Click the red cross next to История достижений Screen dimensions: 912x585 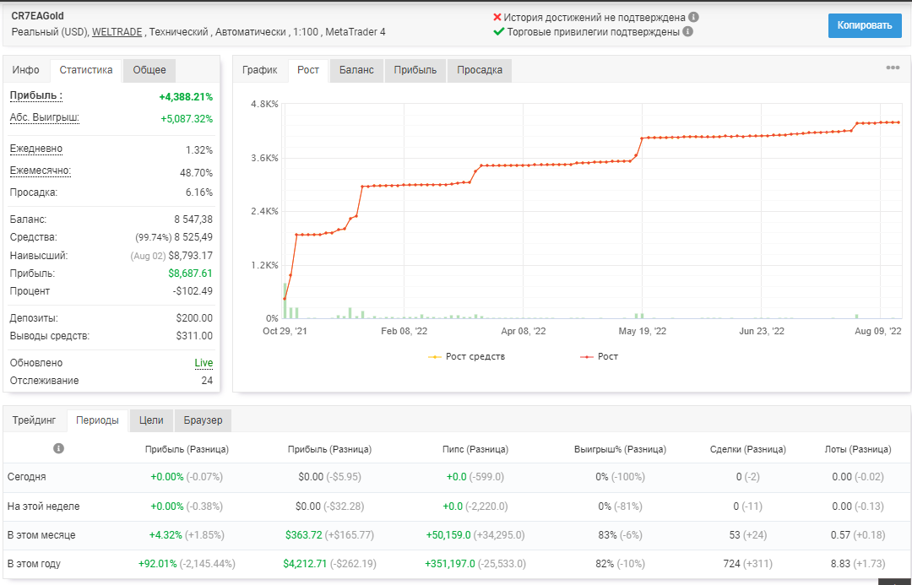tap(497, 18)
